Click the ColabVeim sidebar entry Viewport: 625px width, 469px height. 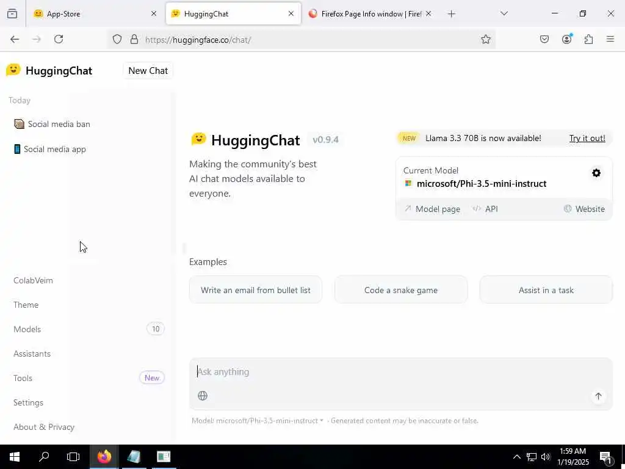click(33, 280)
